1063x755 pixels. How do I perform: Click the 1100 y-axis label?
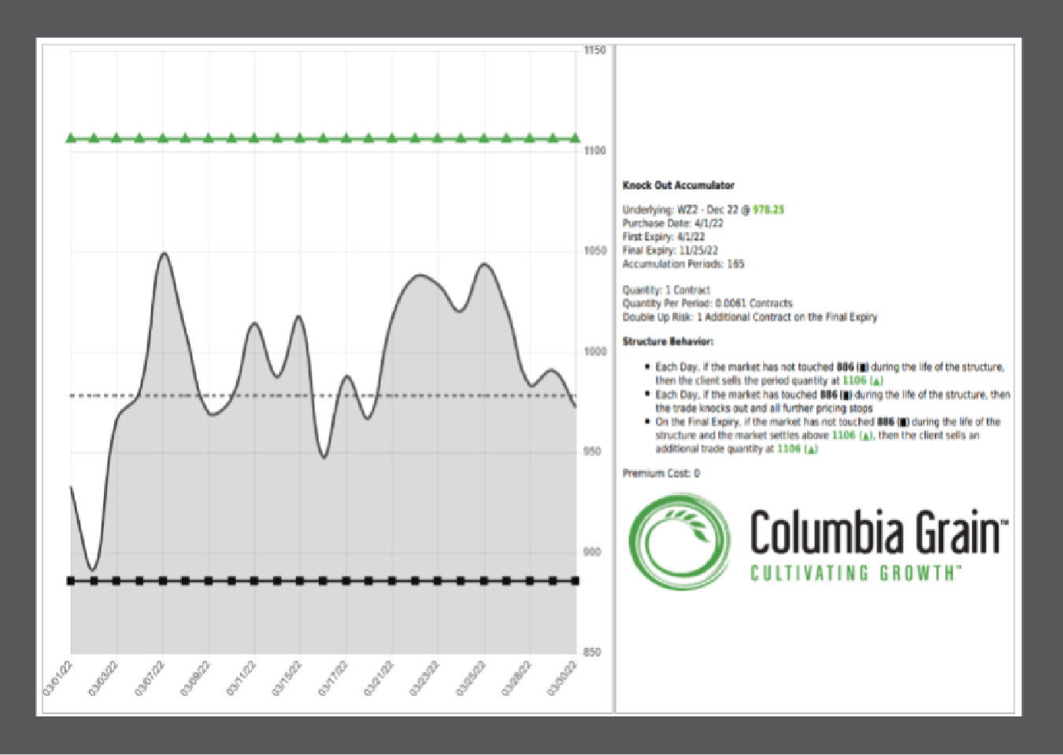click(x=594, y=150)
